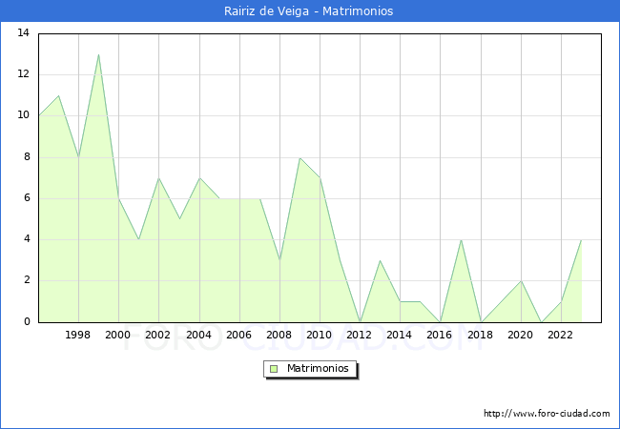Click the x-axis label 2004

pos(199,335)
